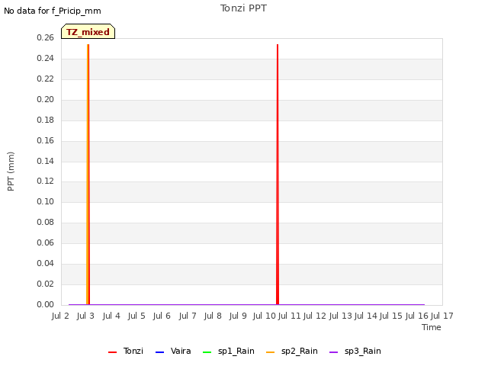The image size is (488, 366).
Task: Click the orange sp2_Rain legend color marker
Action: coord(271,352)
